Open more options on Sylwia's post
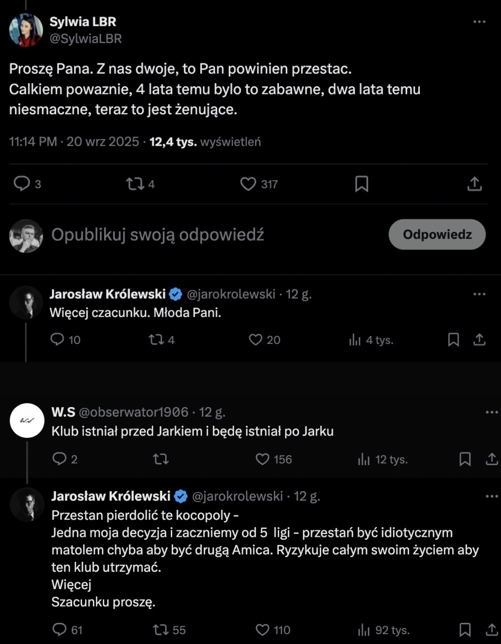 pos(479,22)
